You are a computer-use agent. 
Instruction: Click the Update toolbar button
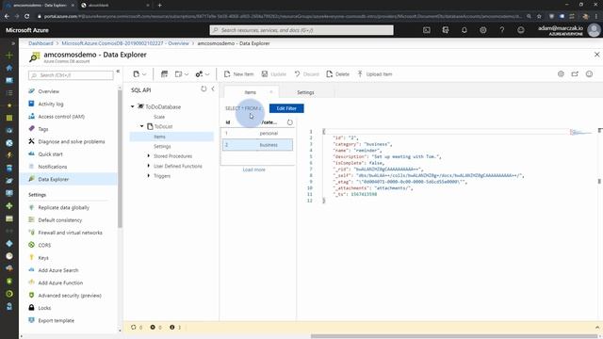coord(274,74)
